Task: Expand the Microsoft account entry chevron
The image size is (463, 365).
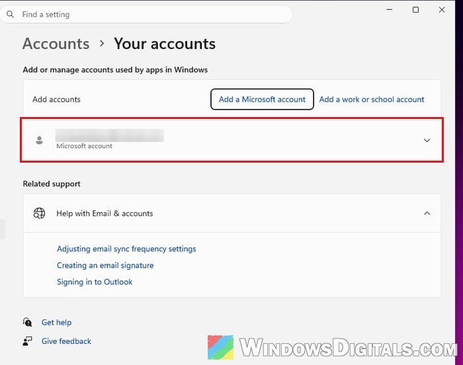Action: 427,140
